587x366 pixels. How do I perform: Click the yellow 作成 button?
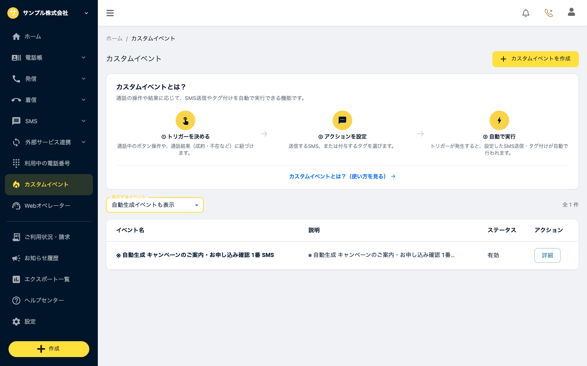tap(49, 349)
